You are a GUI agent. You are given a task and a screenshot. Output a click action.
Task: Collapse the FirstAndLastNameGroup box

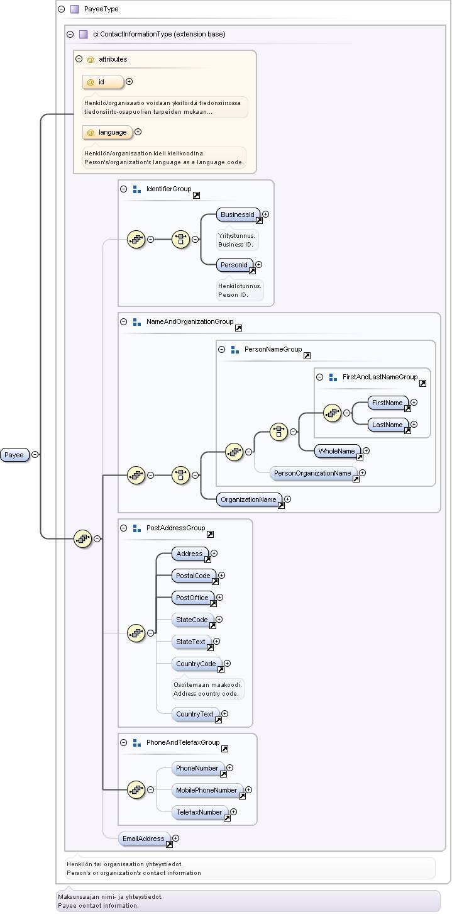click(320, 377)
